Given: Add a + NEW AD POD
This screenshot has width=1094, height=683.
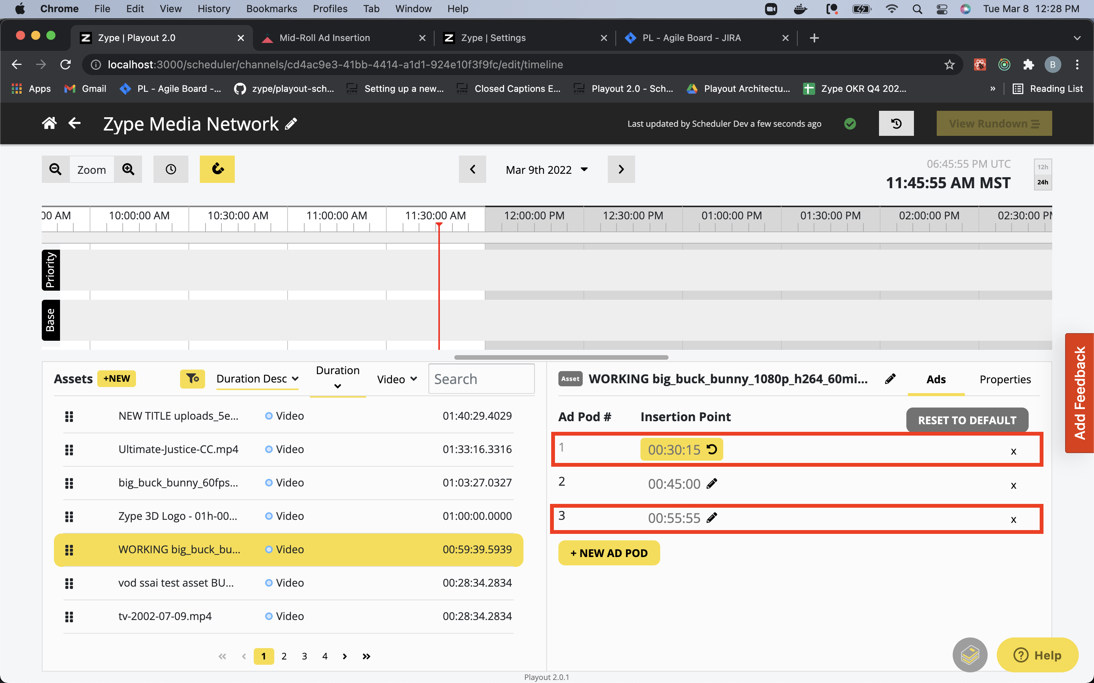Looking at the screenshot, I should [x=609, y=553].
